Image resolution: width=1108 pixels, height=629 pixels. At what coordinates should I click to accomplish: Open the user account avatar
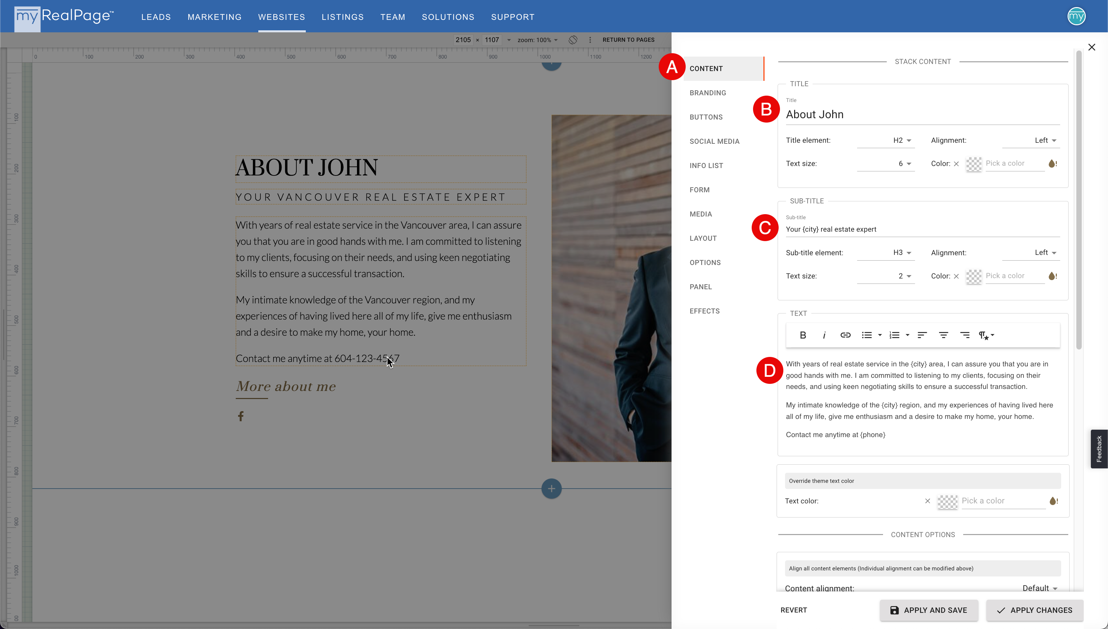1076,16
